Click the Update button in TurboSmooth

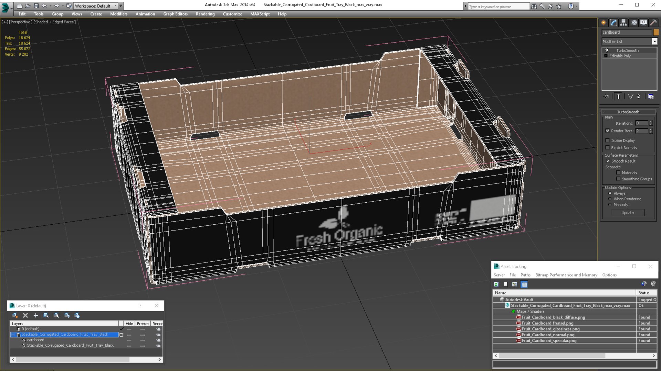point(627,213)
